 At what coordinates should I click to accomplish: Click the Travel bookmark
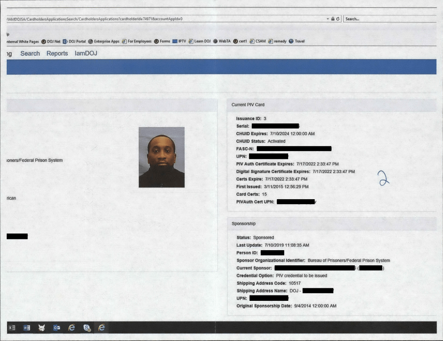pyautogui.click(x=296, y=41)
